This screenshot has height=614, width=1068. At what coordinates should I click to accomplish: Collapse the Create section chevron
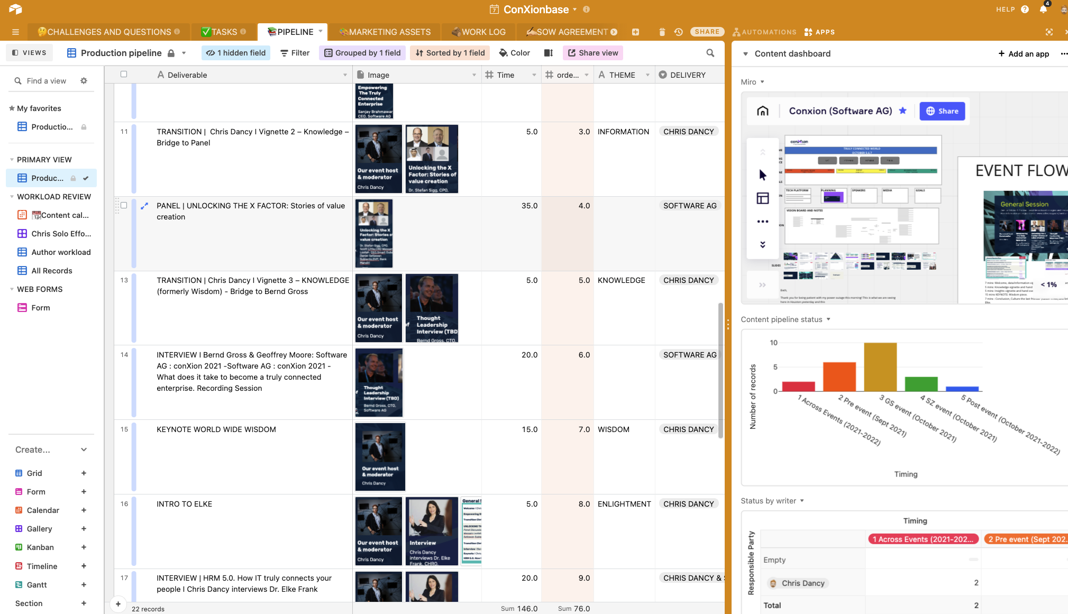[x=84, y=450]
